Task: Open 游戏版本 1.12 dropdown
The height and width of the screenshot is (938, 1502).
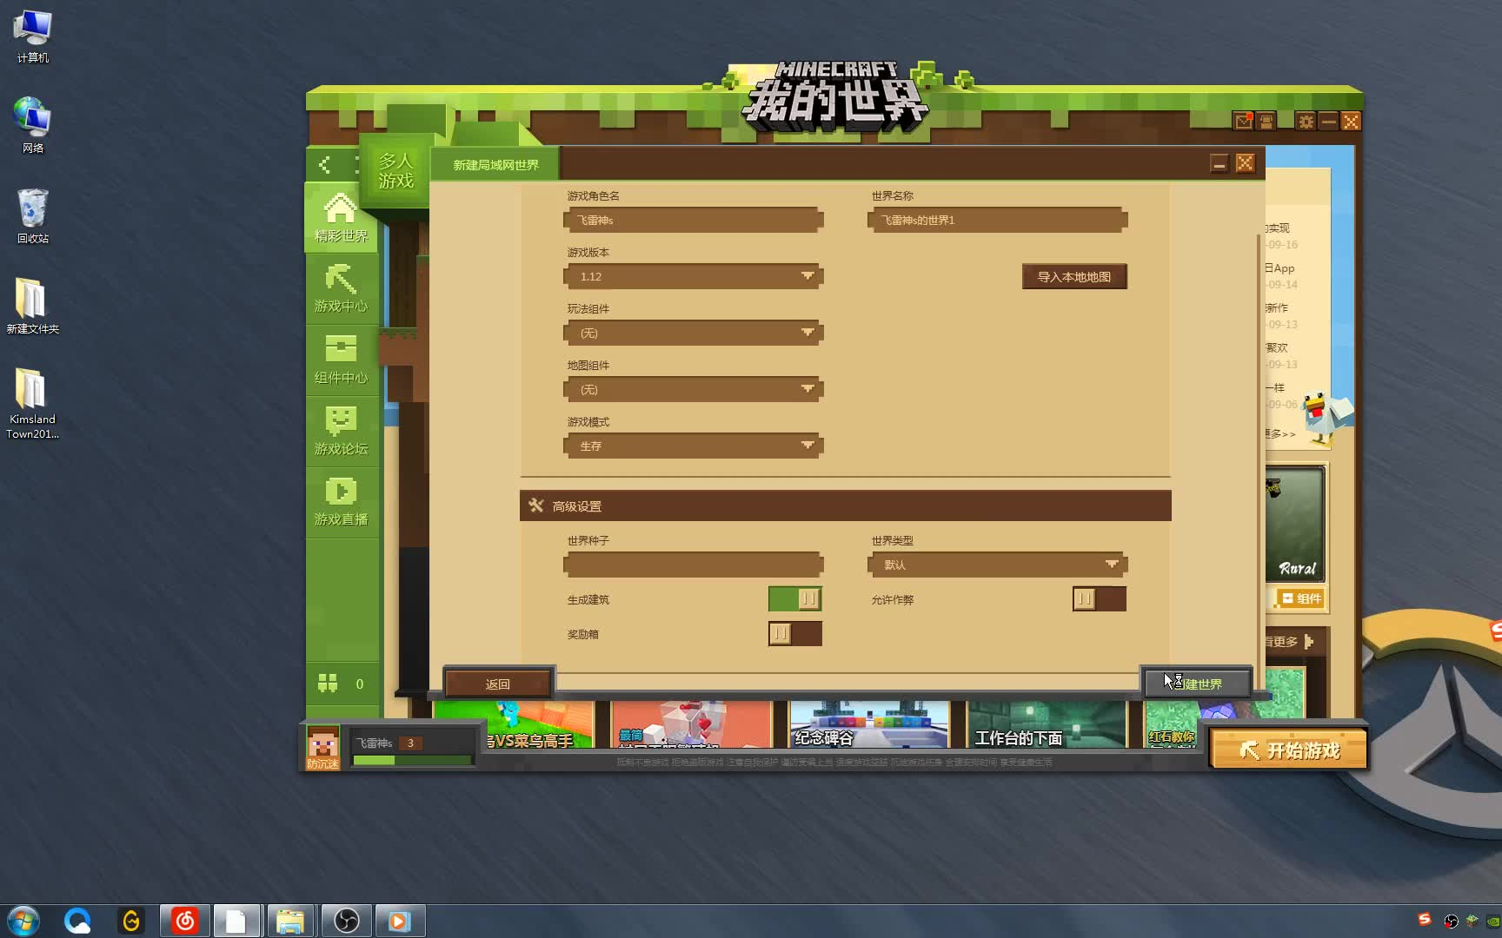Action: [x=694, y=276]
